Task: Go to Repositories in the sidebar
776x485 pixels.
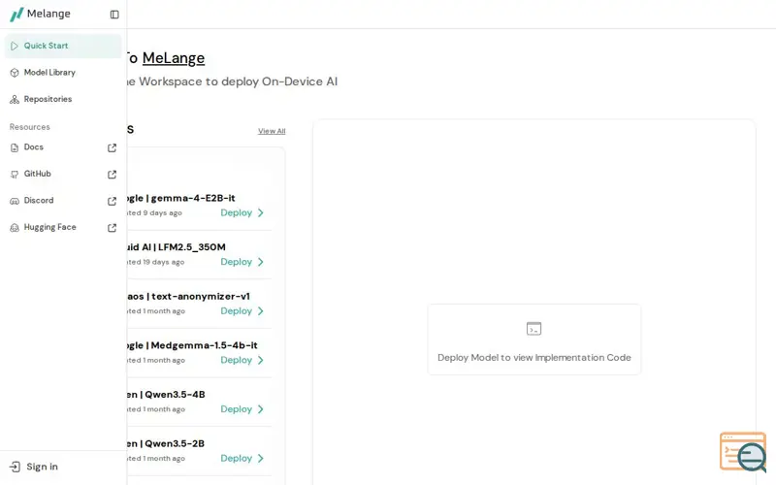Action: (63, 99)
